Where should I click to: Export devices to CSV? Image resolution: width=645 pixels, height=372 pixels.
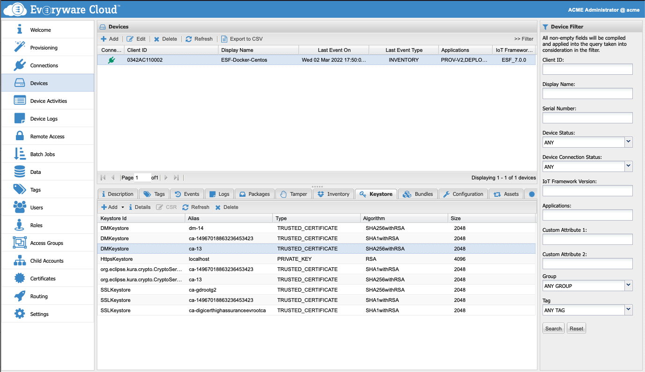(x=242, y=39)
